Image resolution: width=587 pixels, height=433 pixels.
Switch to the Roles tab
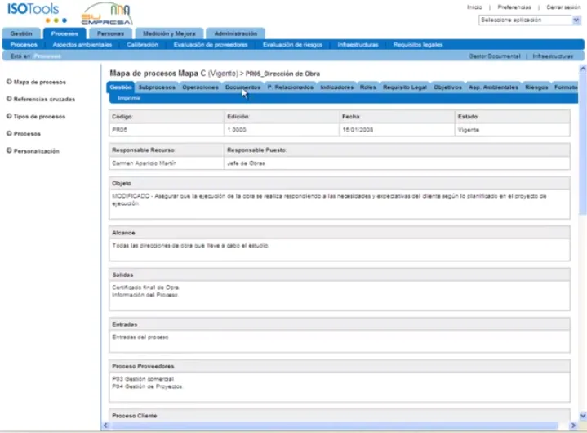point(368,87)
